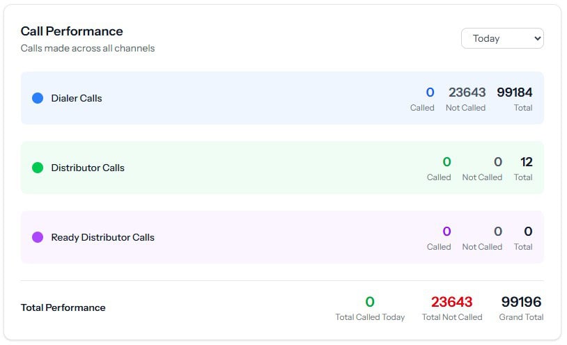The image size is (567, 345).
Task: Click the Grand Total 99196 figure
Action: pos(521,302)
